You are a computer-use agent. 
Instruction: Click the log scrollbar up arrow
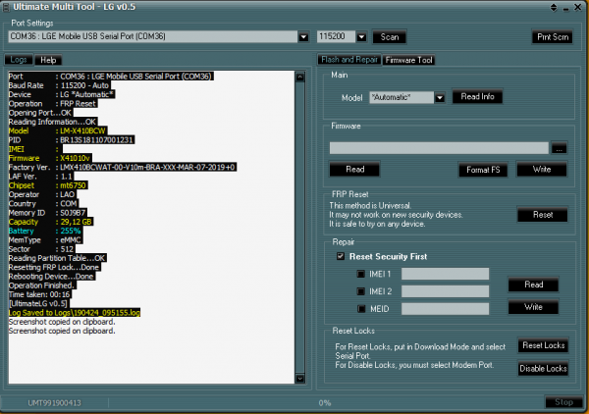pos(299,77)
